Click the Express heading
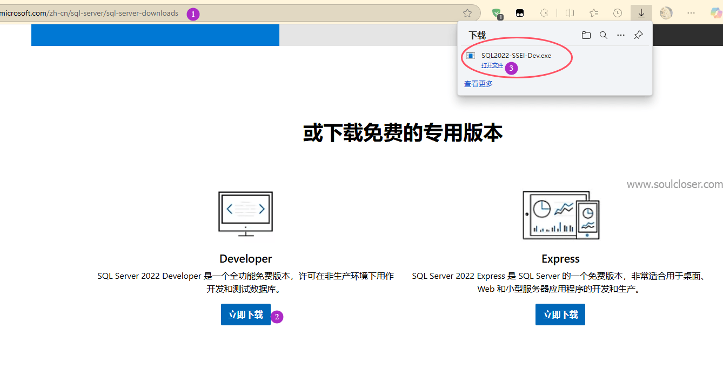723x368 pixels. pyautogui.click(x=561, y=259)
